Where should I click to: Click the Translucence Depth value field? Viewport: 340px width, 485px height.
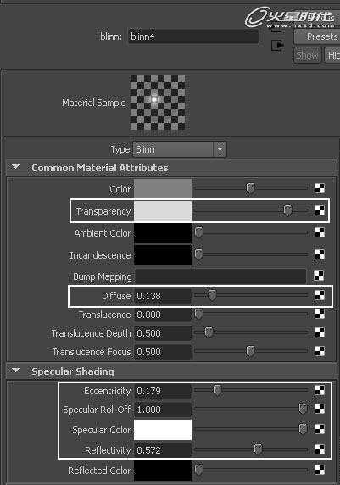163,333
